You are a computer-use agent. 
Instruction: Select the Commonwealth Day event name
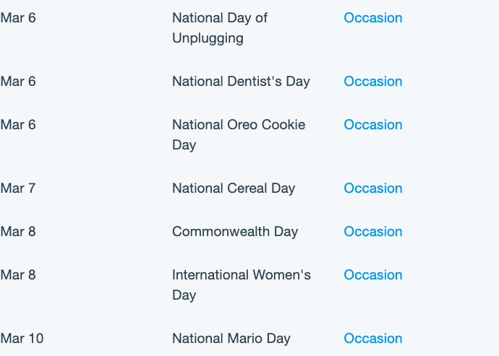(235, 231)
